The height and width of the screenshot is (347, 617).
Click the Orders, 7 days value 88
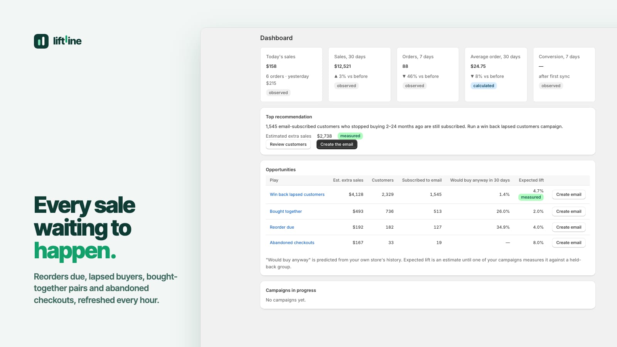405,66
